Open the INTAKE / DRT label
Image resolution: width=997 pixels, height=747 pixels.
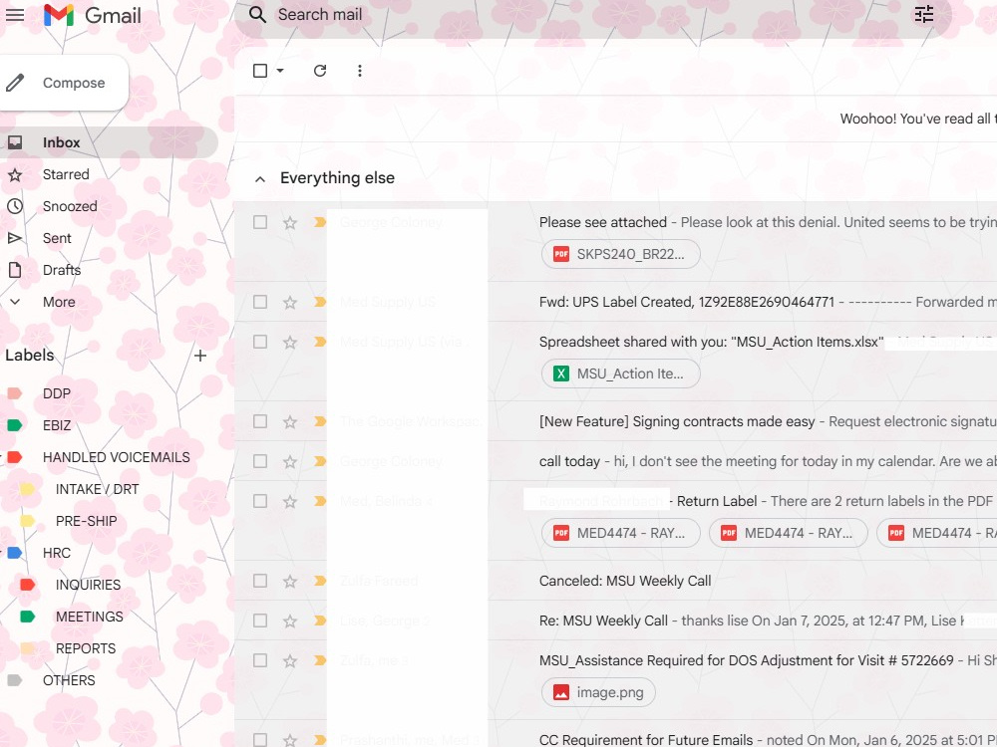click(97, 489)
